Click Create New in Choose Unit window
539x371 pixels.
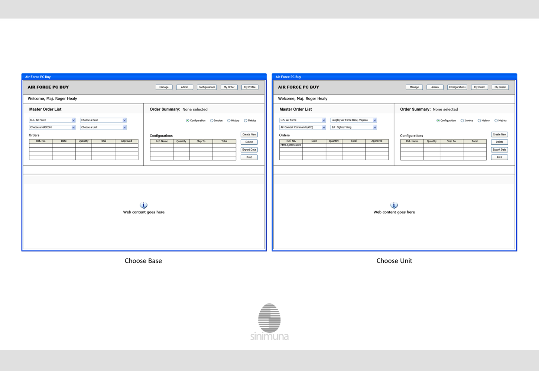[500, 134]
